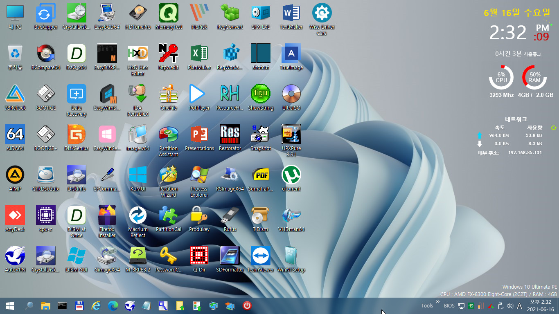Open Internet Explorer on taskbar

(96, 305)
